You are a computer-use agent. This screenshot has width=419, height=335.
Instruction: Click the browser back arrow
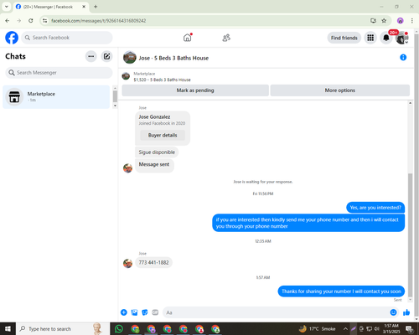(8, 21)
